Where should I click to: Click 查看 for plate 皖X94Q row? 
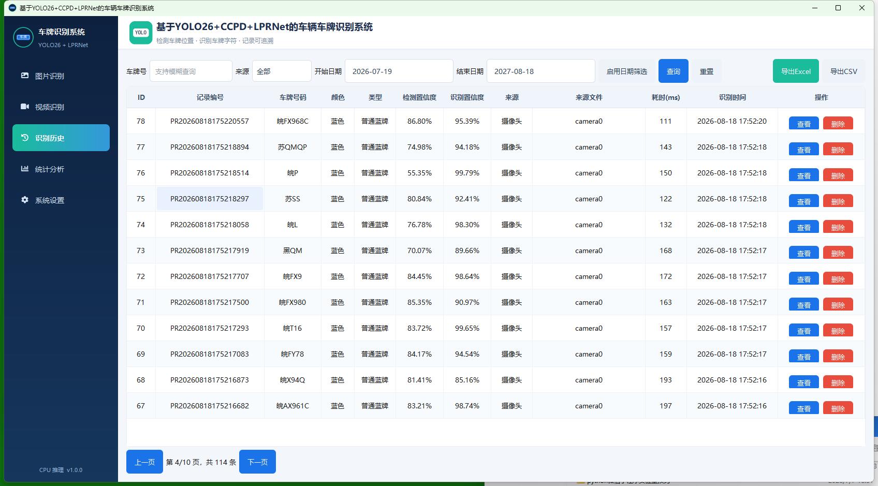pyautogui.click(x=803, y=382)
